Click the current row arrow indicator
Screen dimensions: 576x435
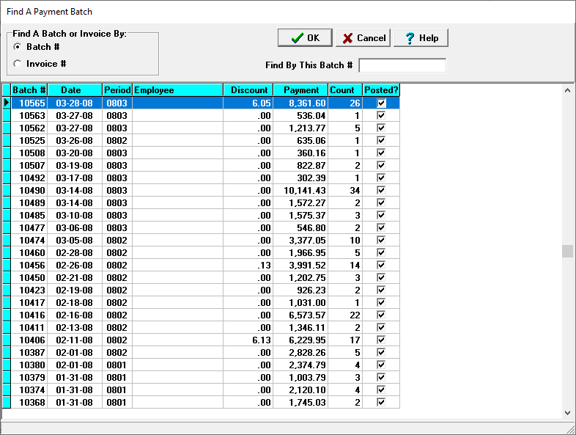click(7, 103)
